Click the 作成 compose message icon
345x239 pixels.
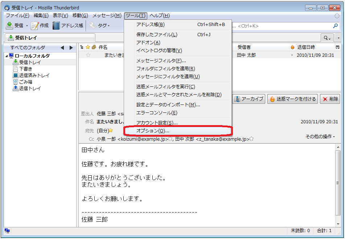point(35,26)
